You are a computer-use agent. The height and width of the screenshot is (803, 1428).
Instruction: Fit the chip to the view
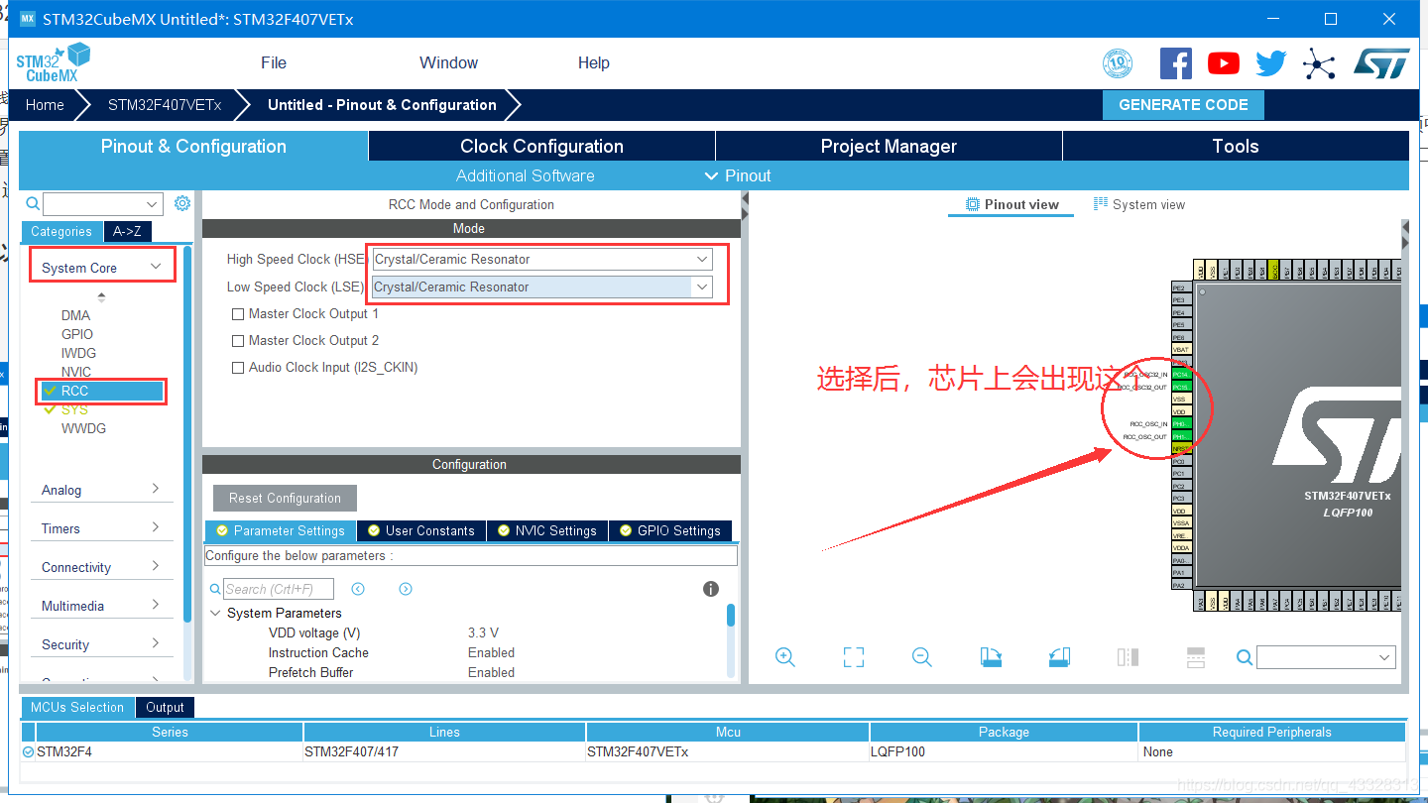point(854,657)
